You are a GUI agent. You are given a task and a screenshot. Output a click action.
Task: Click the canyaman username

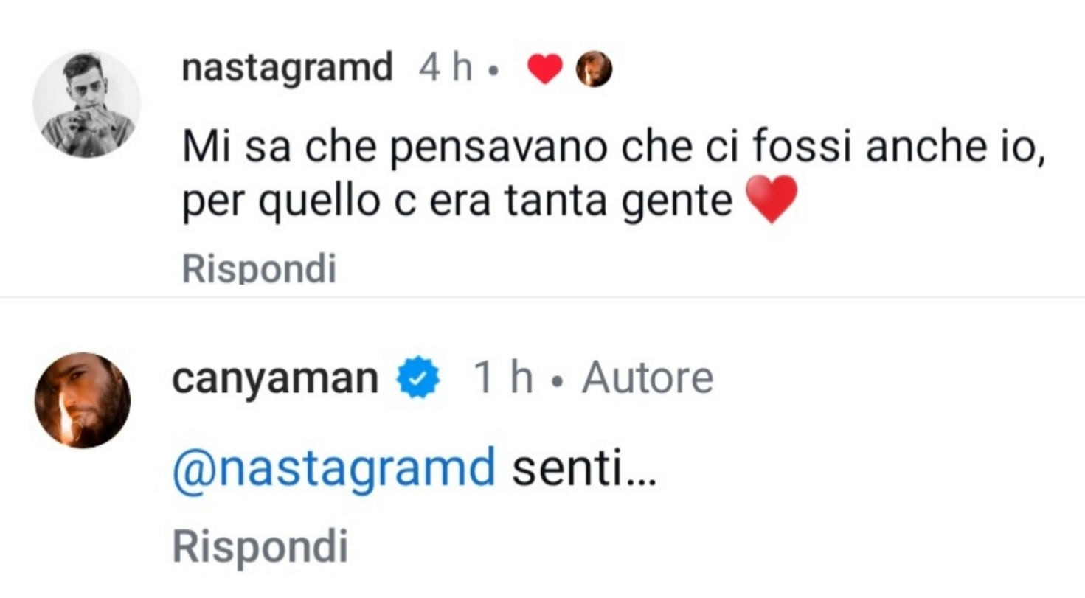tap(274, 379)
